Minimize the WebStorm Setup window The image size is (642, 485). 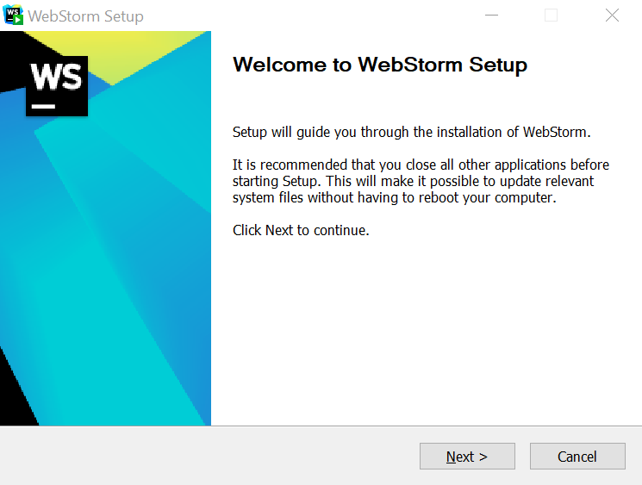(x=491, y=16)
